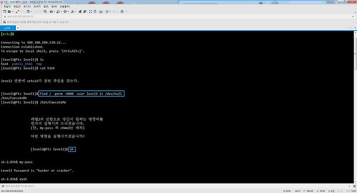Viewport: 357px width, 193px height.
Task: Click the keyboard mapping icon
Action: [x=101, y=11]
